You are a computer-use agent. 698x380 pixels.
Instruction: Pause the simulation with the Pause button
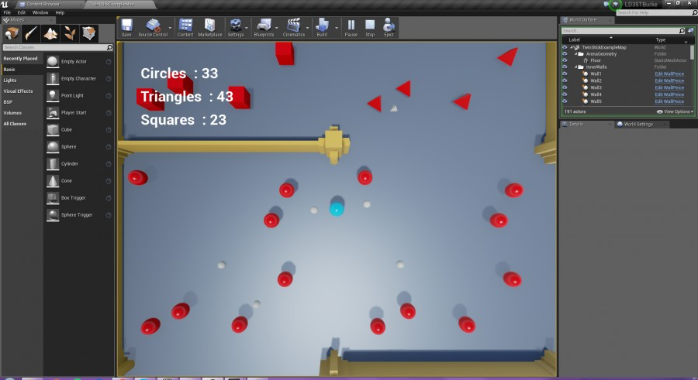click(x=351, y=28)
